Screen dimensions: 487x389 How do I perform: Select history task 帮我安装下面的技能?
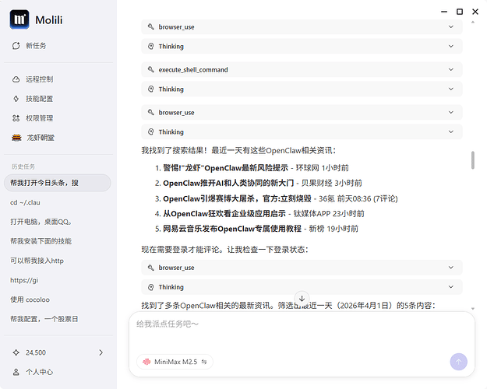(x=58, y=241)
